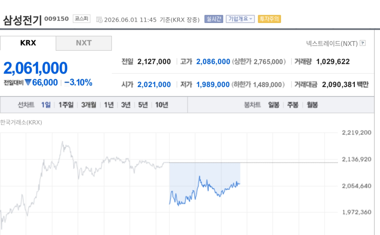Click the 2,219,200 axis label
Viewport: 380px width, 235px height.
pos(357,133)
